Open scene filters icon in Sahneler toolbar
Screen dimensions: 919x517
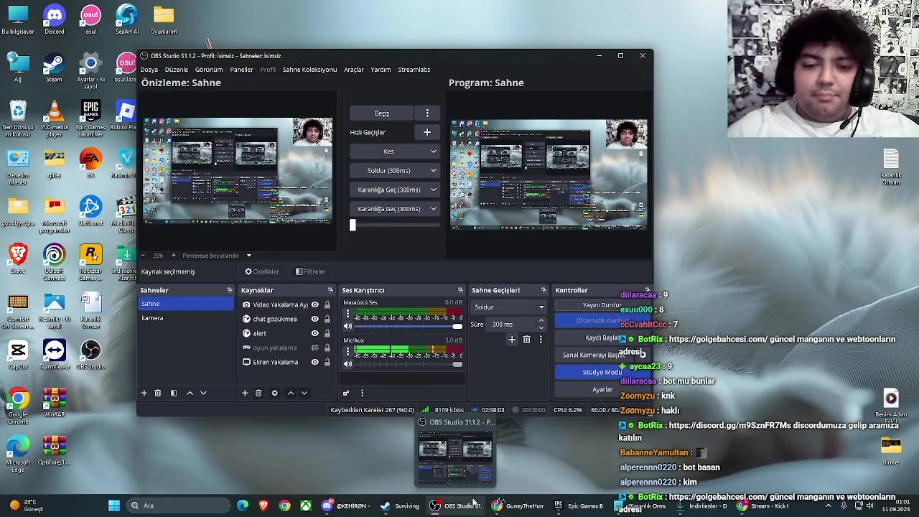point(173,393)
